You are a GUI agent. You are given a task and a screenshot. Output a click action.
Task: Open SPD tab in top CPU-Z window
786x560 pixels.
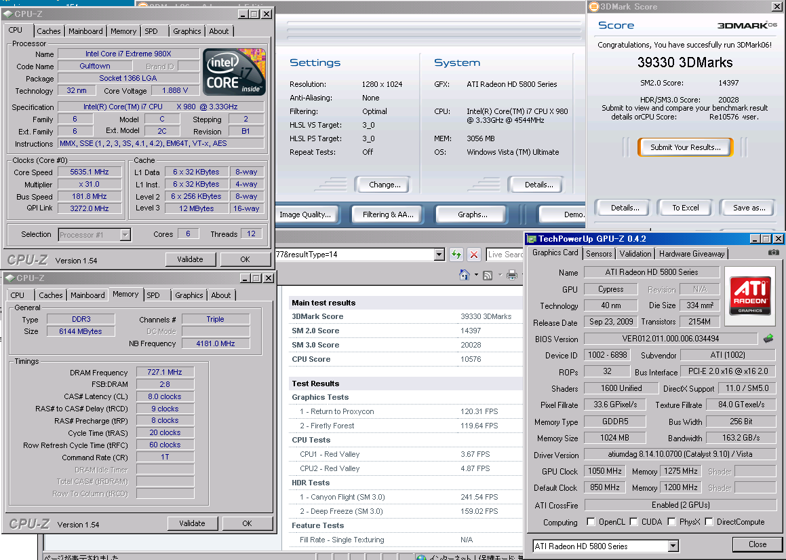151,31
